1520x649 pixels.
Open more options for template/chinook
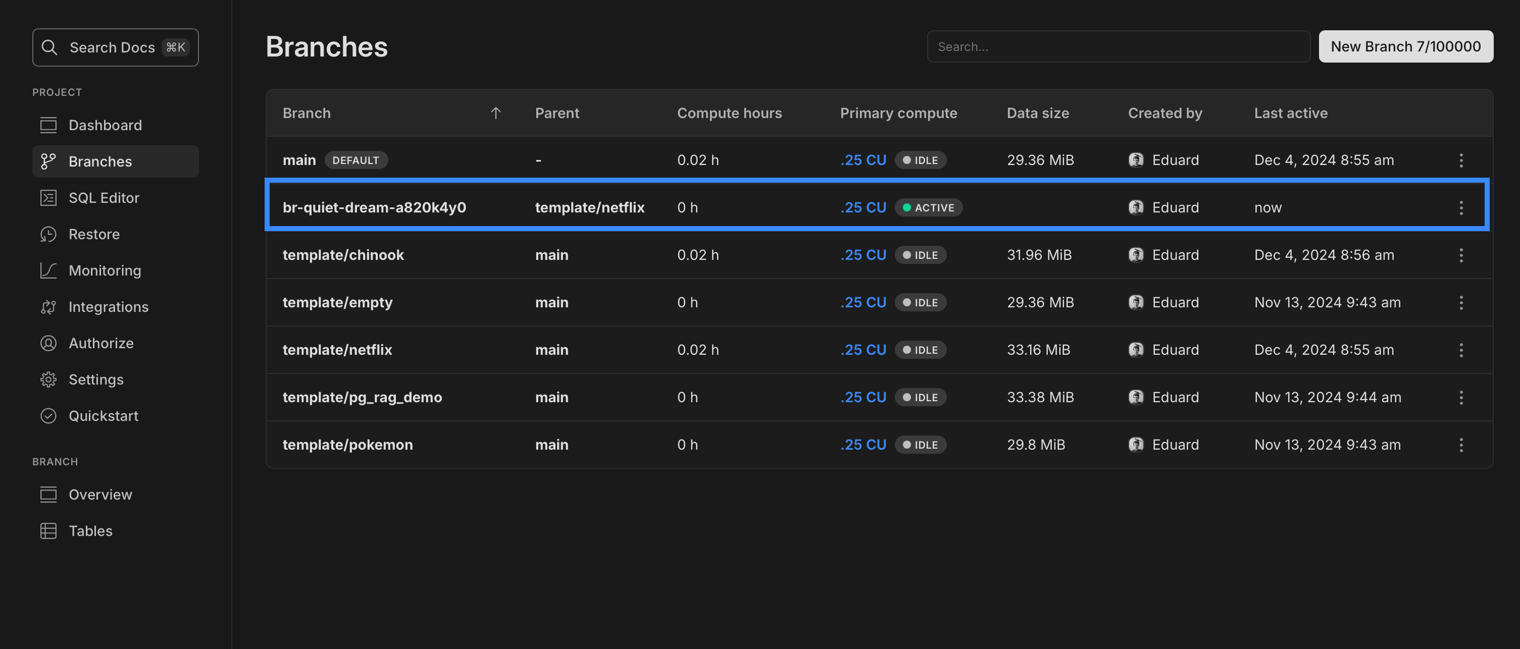click(x=1461, y=255)
